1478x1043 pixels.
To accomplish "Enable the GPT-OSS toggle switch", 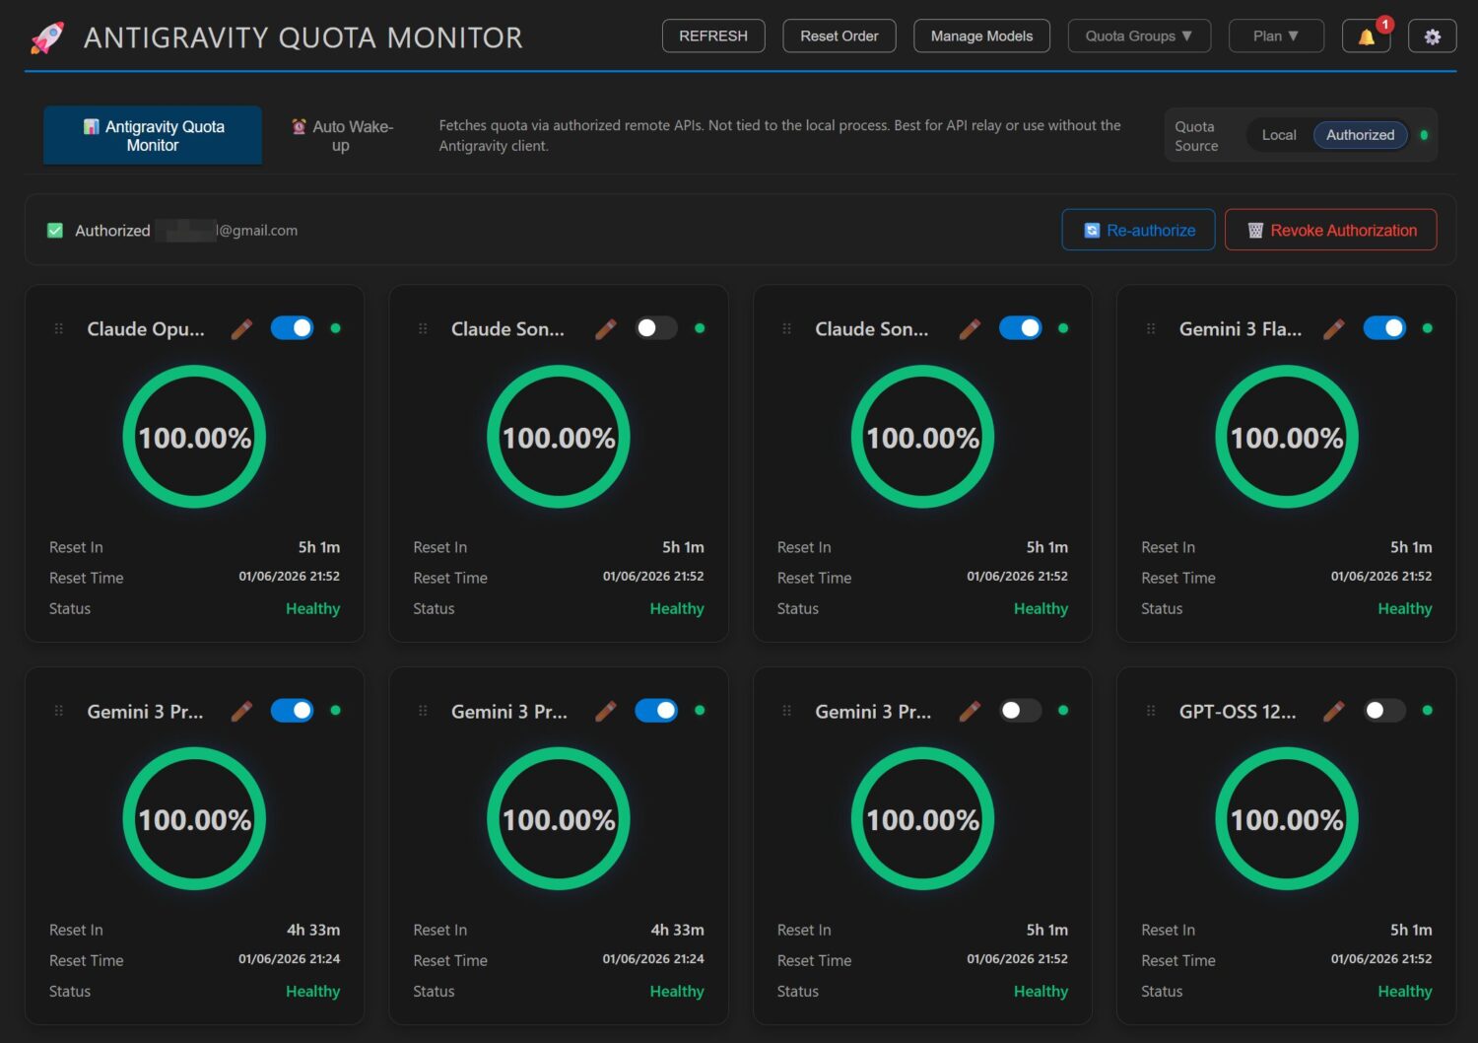I will (1384, 711).
